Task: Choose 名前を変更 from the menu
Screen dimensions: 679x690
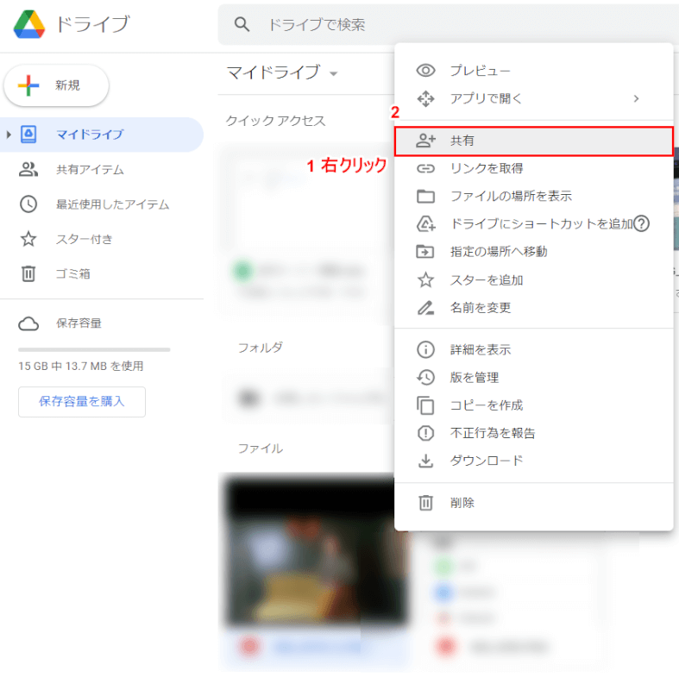Action: [x=534, y=308]
